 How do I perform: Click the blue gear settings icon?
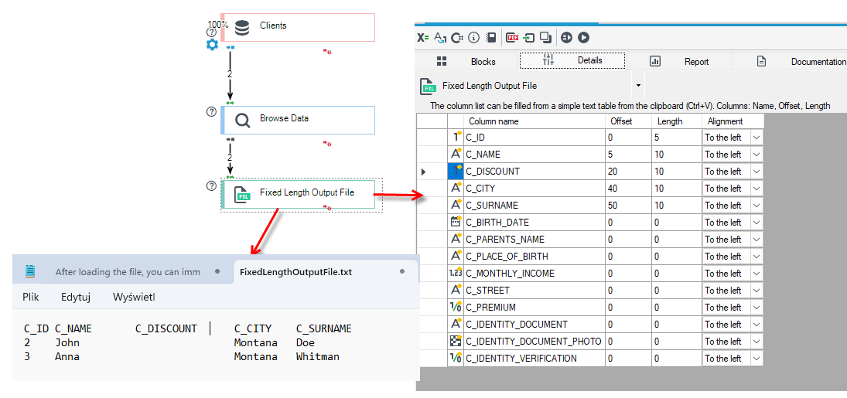click(x=212, y=44)
